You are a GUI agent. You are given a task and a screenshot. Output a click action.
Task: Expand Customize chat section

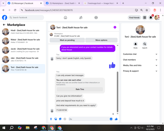(140, 54)
